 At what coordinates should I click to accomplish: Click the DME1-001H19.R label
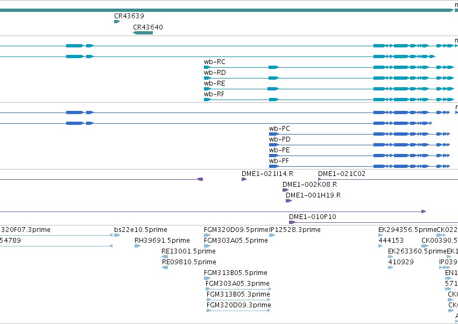[313, 195]
